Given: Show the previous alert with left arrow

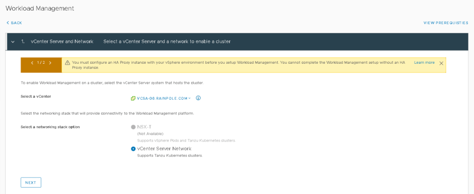Looking at the screenshot, I should (x=32, y=63).
